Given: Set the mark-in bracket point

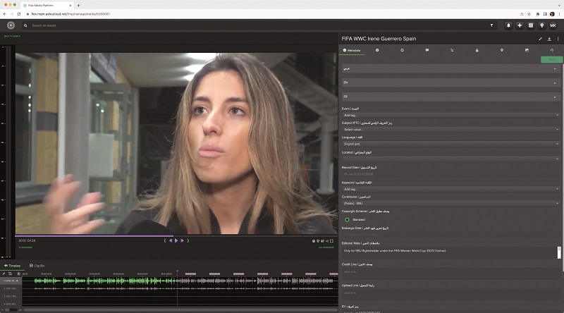Looking at the screenshot, I should 165,240.
